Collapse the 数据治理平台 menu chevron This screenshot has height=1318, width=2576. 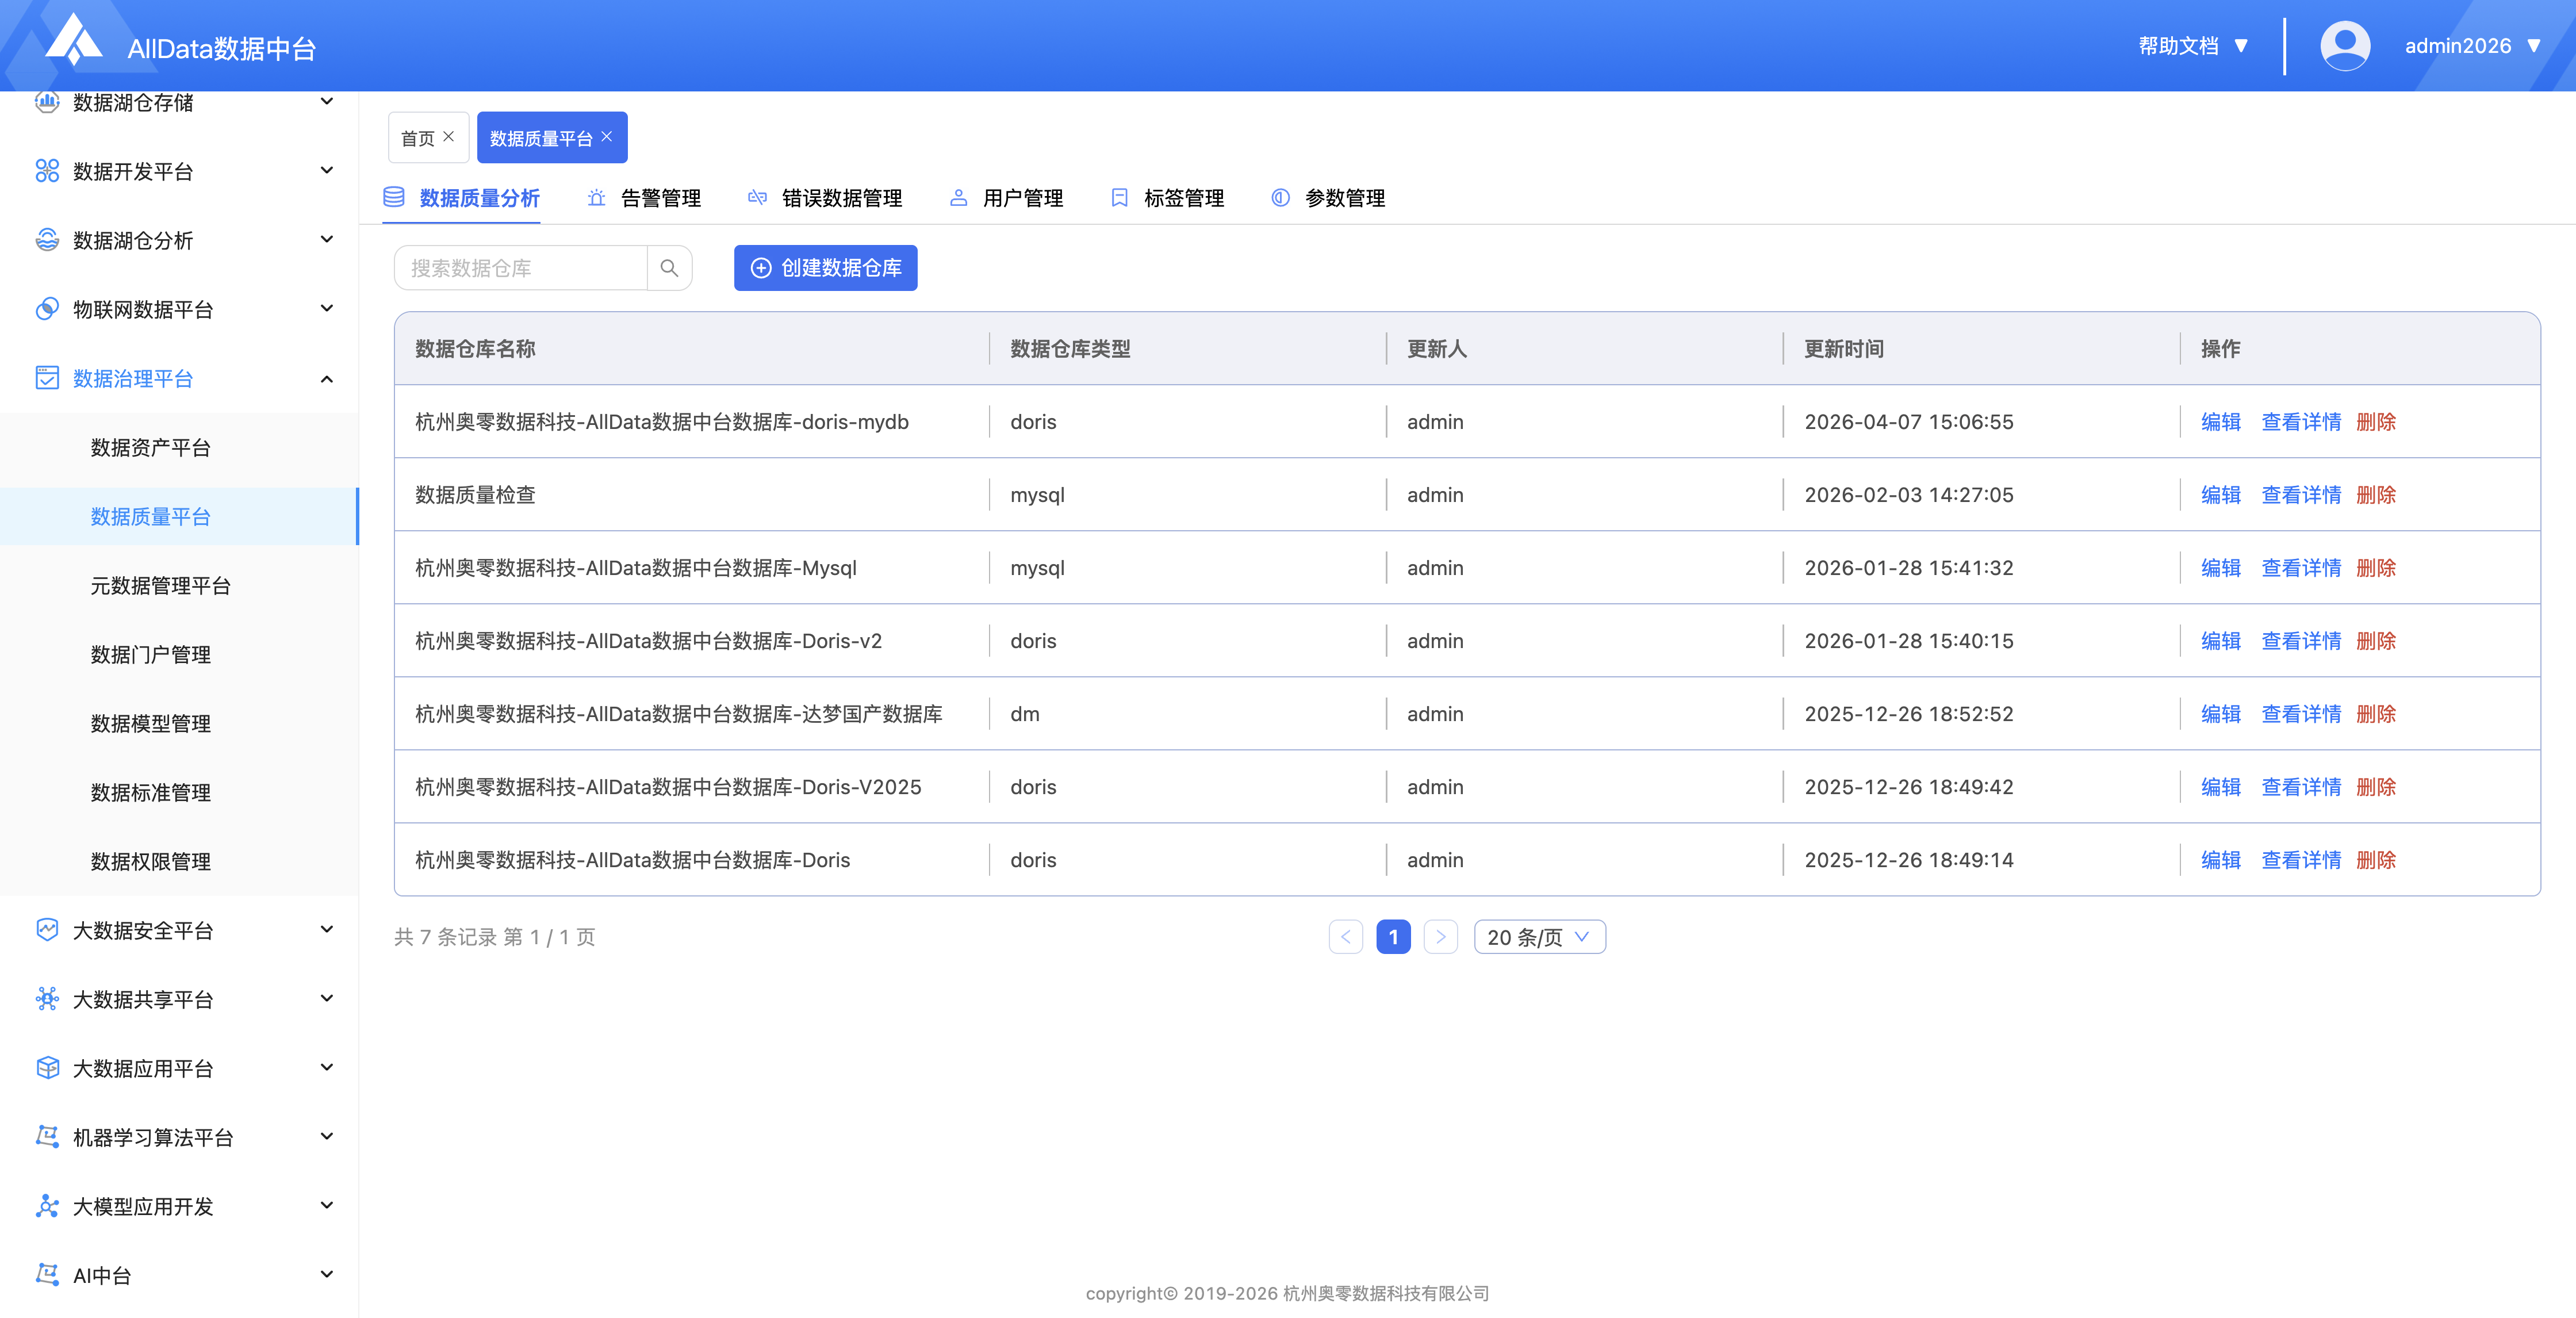326,378
